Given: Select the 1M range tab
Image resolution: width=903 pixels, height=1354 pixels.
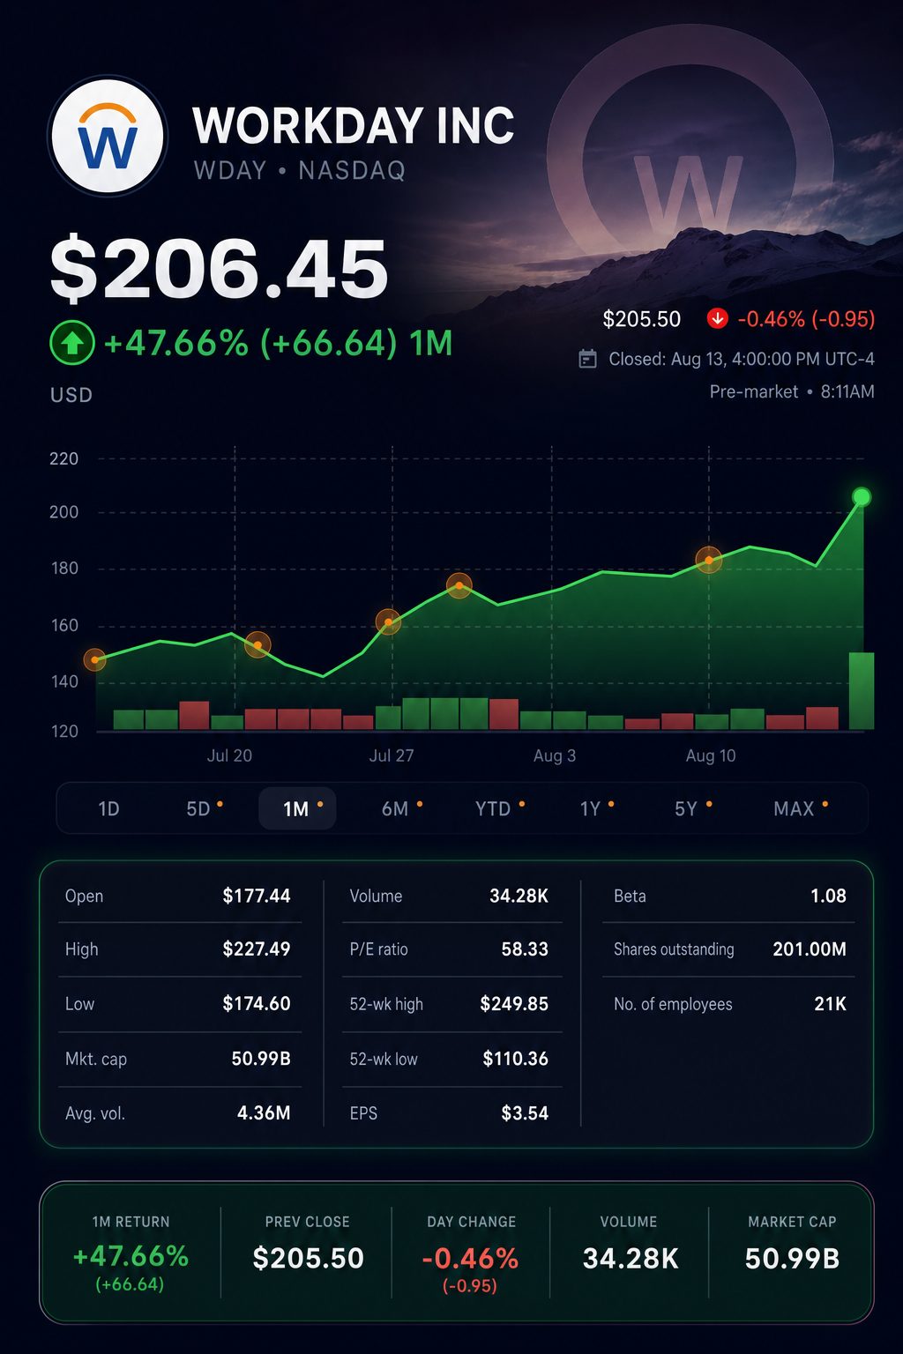Looking at the screenshot, I should pos(297,808).
